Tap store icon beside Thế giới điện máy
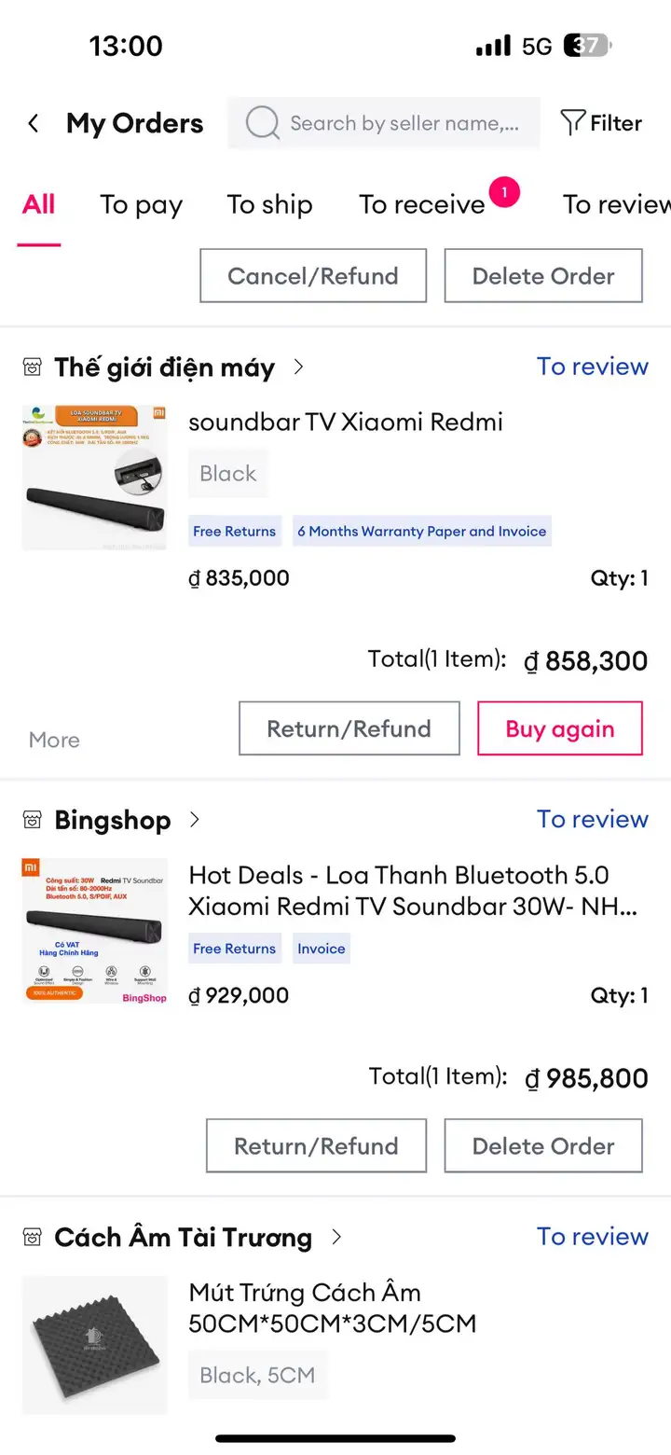Viewport: 671px width, 1455px height. [33, 367]
